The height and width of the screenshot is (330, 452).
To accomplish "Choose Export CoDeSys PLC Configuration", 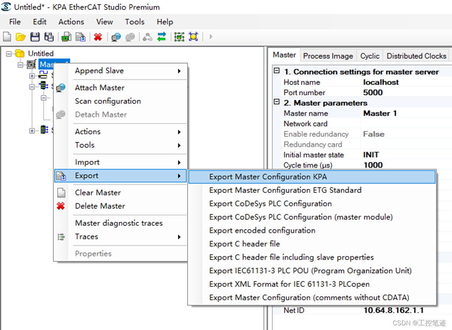I will [312, 203].
